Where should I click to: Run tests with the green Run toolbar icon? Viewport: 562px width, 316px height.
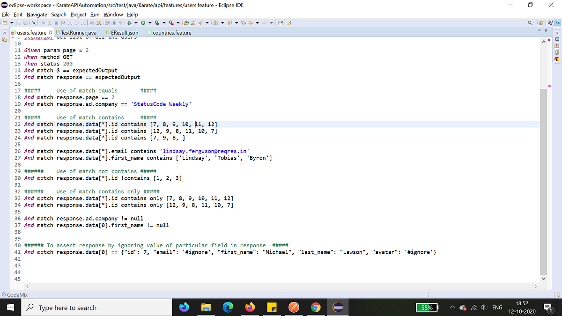pyautogui.click(x=143, y=22)
